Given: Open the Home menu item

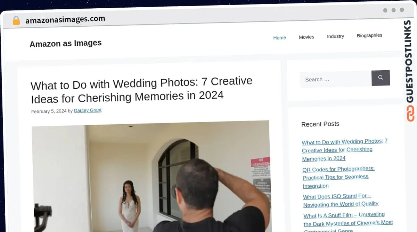Looking at the screenshot, I should tap(279, 38).
